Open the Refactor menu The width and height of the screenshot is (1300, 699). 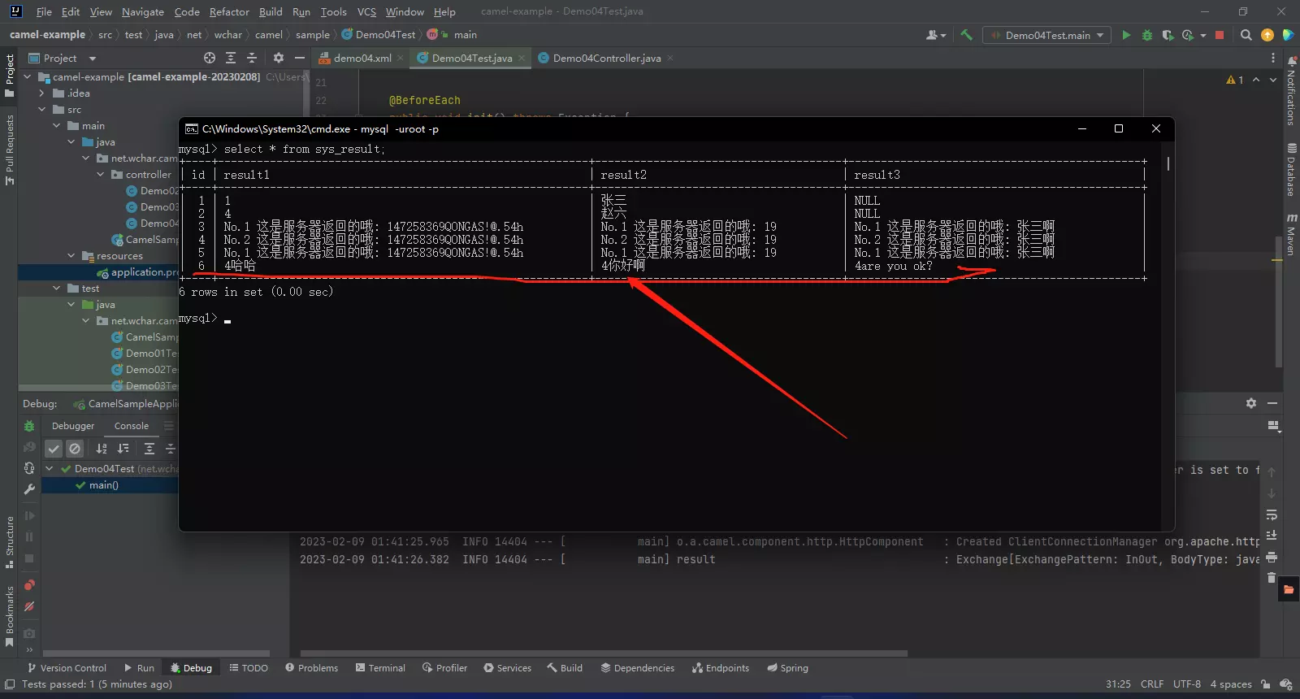[229, 11]
